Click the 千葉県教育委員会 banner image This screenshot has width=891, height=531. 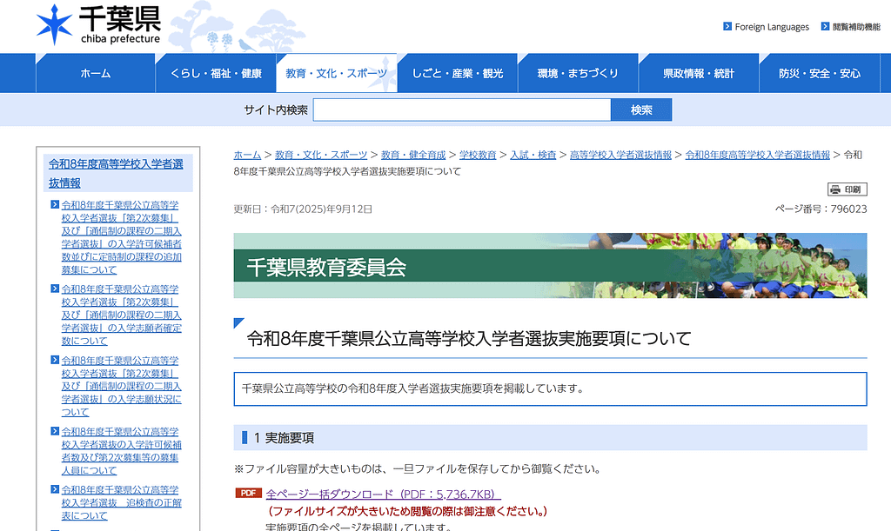[x=550, y=266]
